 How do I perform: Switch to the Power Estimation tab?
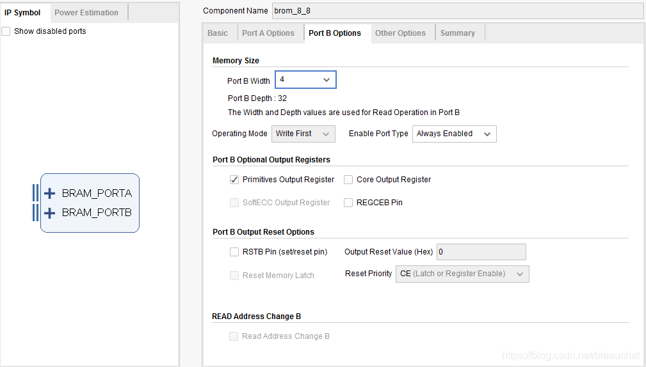(86, 13)
